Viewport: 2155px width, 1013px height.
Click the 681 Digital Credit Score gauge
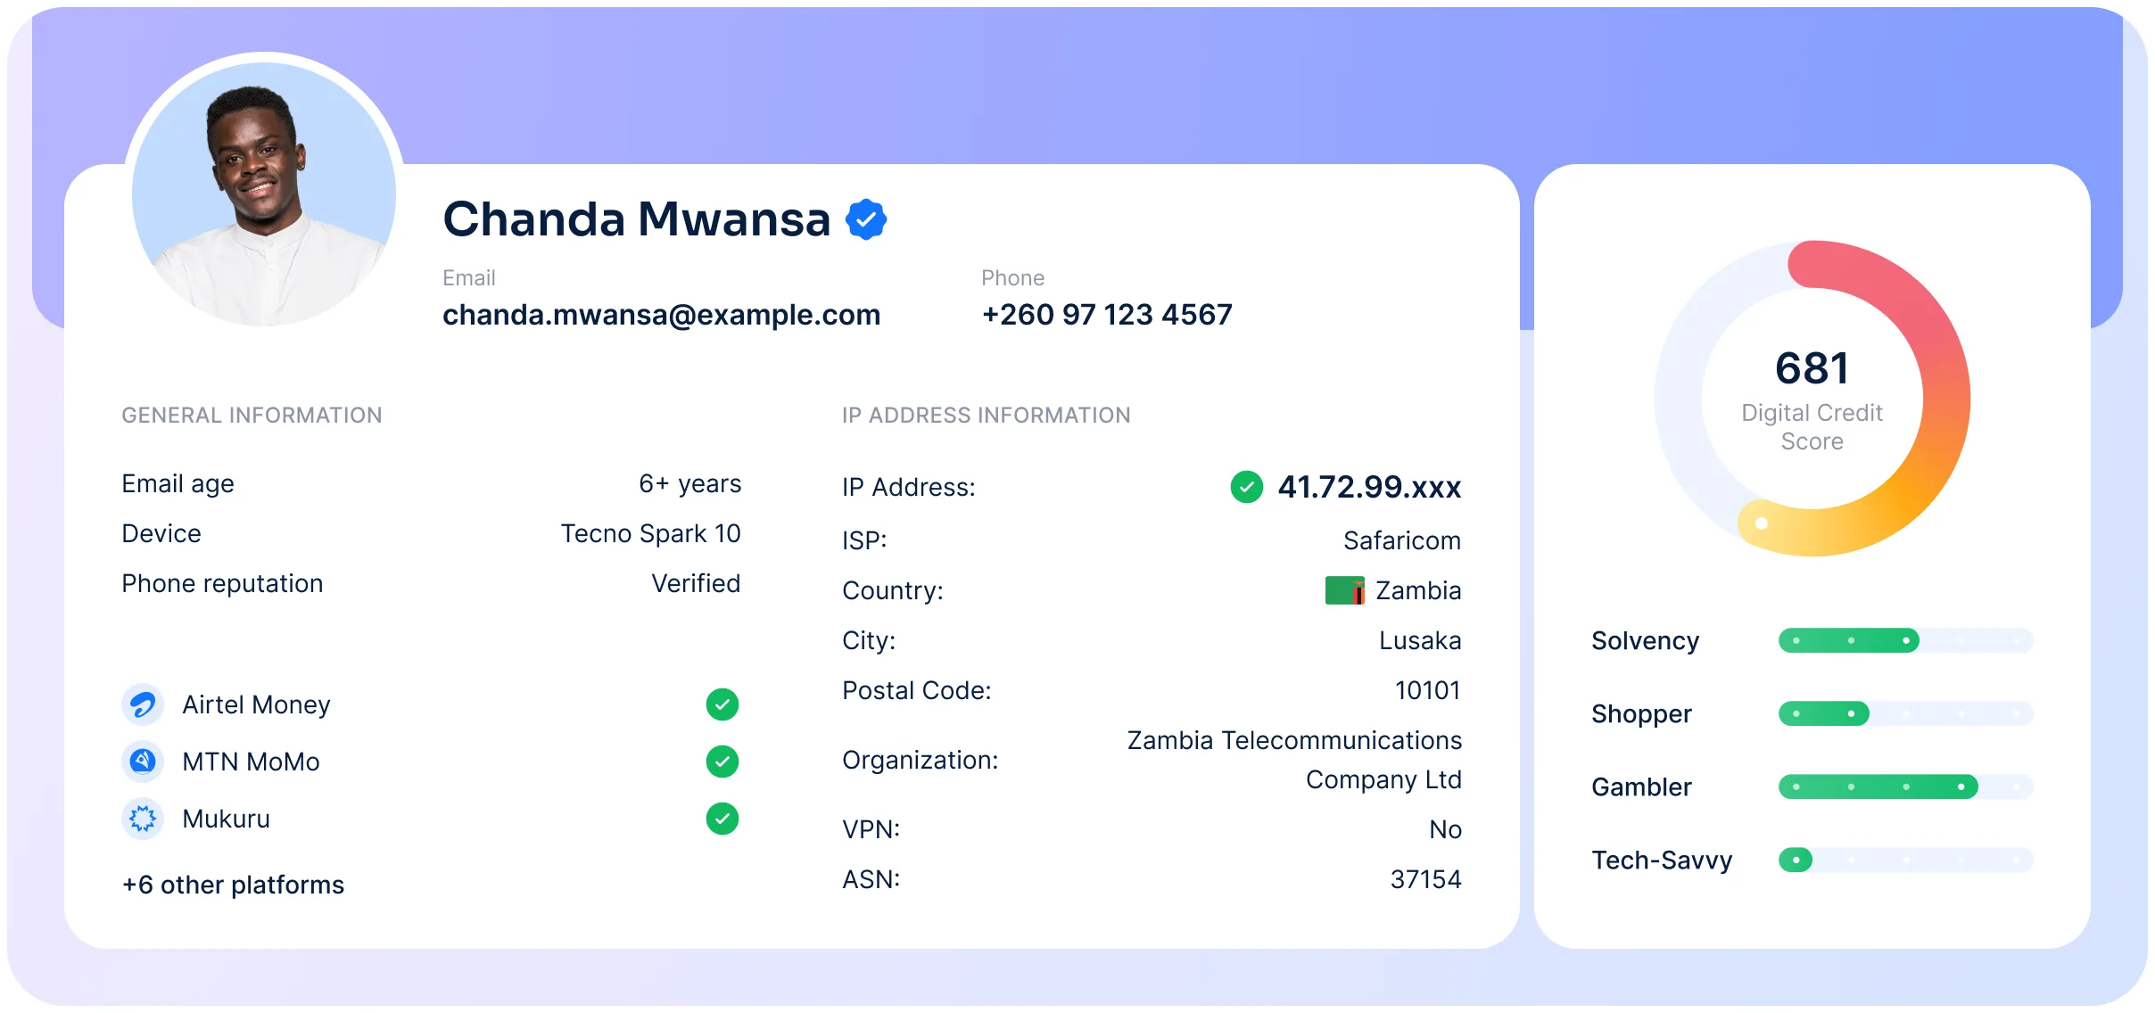coord(1812,399)
